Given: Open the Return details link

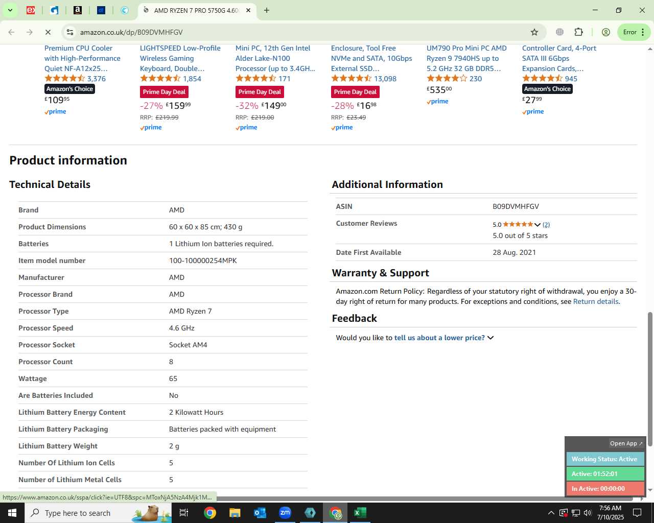Looking at the screenshot, I should (x=596, y=301).
